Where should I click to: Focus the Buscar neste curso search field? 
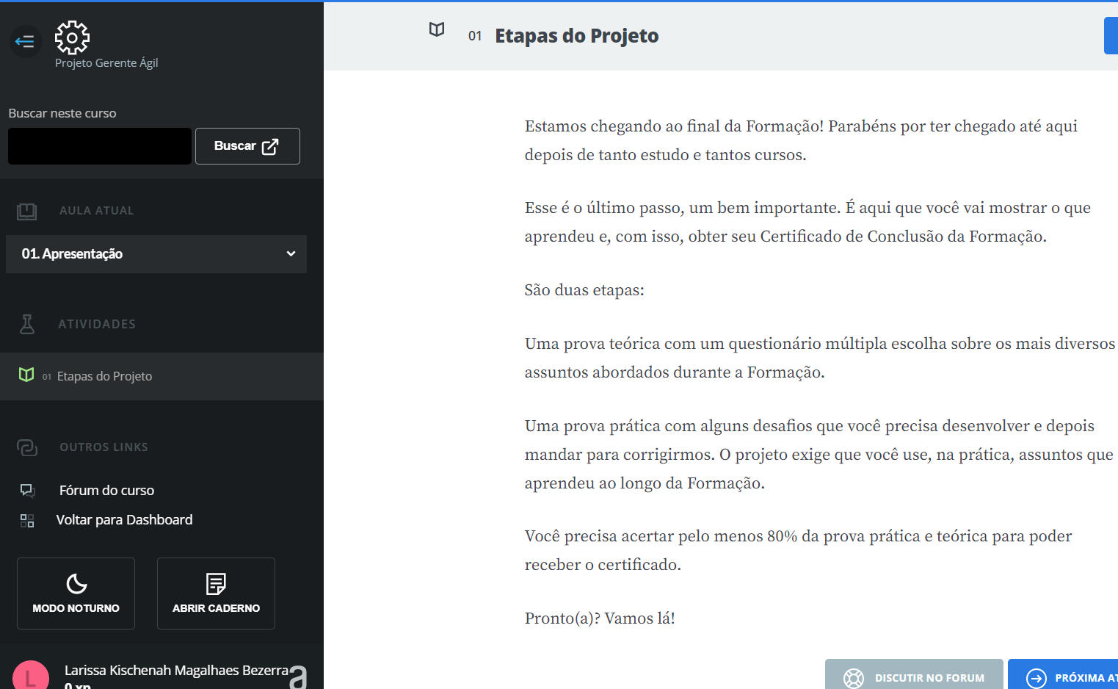(100, 146)
